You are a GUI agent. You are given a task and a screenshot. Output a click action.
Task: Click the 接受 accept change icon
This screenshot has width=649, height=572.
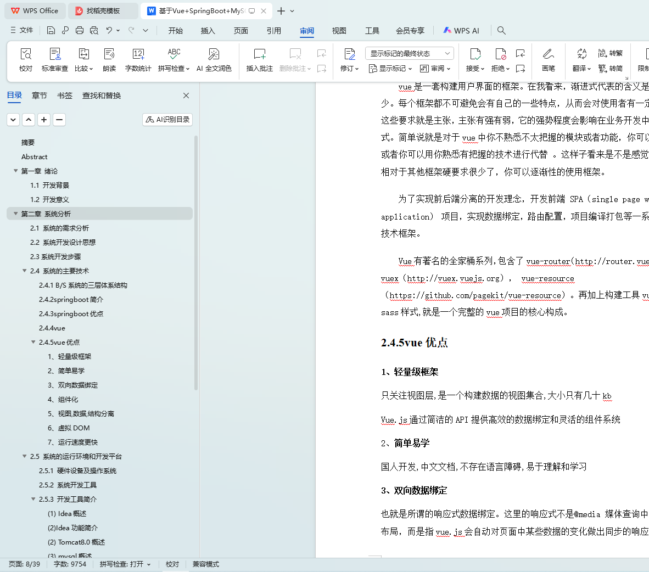click(475, 54)
